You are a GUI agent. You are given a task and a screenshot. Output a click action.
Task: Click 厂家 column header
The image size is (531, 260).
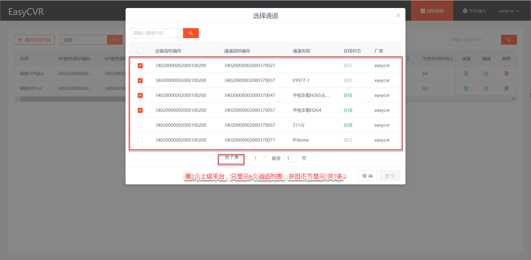point(379,51)
